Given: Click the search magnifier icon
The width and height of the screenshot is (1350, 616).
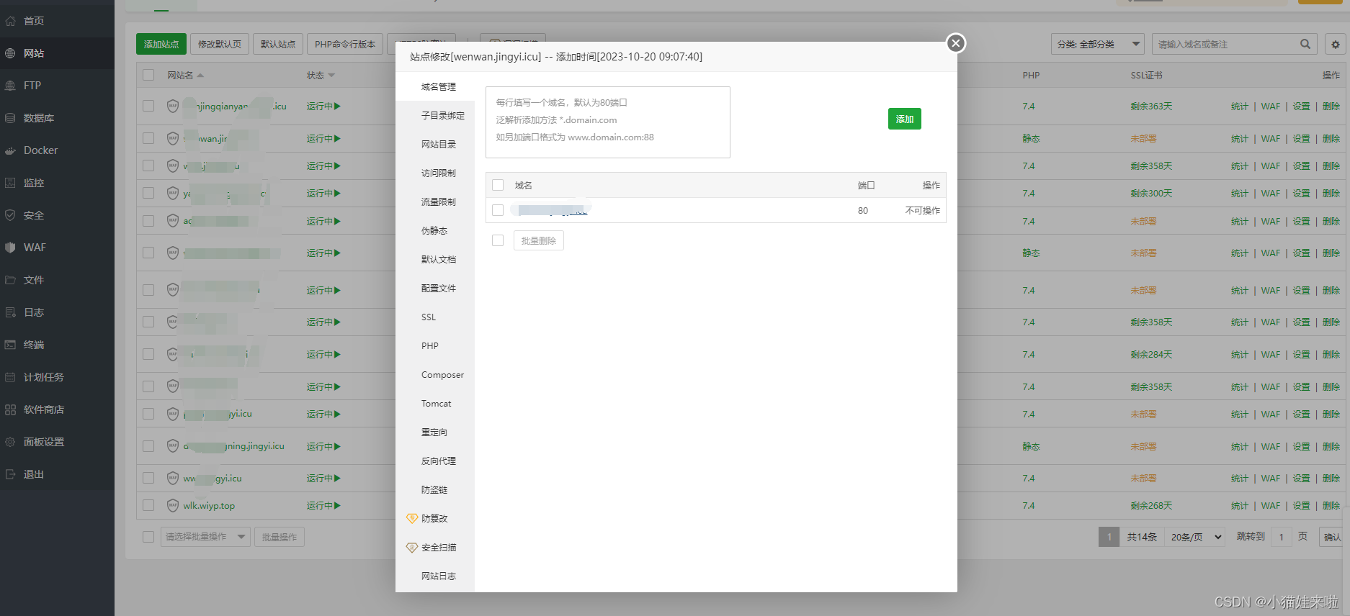Looking at the screenshot, I should 1305,44.
